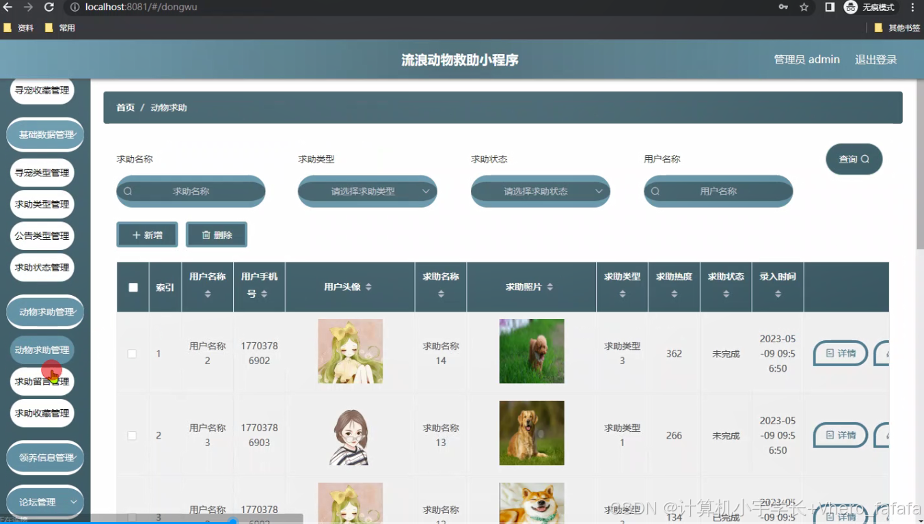The width and height of the screenshot is (924, 524).
Task: Sort table by 求助热度 sort arrows
Action: pyautogui.click(x=675, y=294)
